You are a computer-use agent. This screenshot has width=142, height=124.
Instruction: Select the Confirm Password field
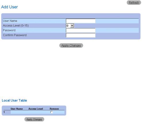80,35
